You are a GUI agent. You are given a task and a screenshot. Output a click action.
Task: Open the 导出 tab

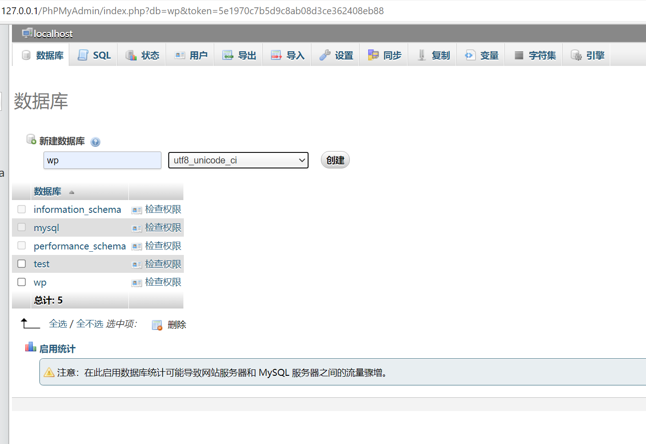coord(238,55)
